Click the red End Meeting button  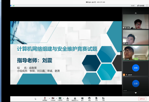tap(142, 99)
